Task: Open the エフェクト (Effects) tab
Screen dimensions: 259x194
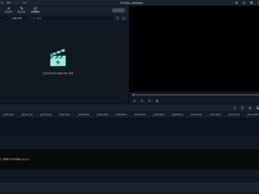Action: click(9, 10)
